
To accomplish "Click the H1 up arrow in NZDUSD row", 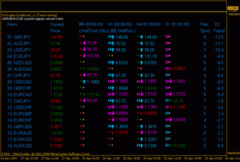I will point(113,63).
